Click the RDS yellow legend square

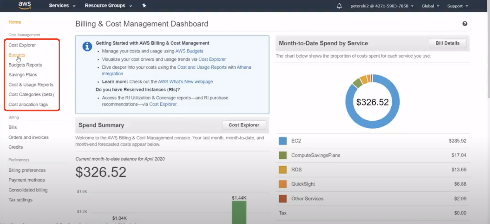[283, 170]
